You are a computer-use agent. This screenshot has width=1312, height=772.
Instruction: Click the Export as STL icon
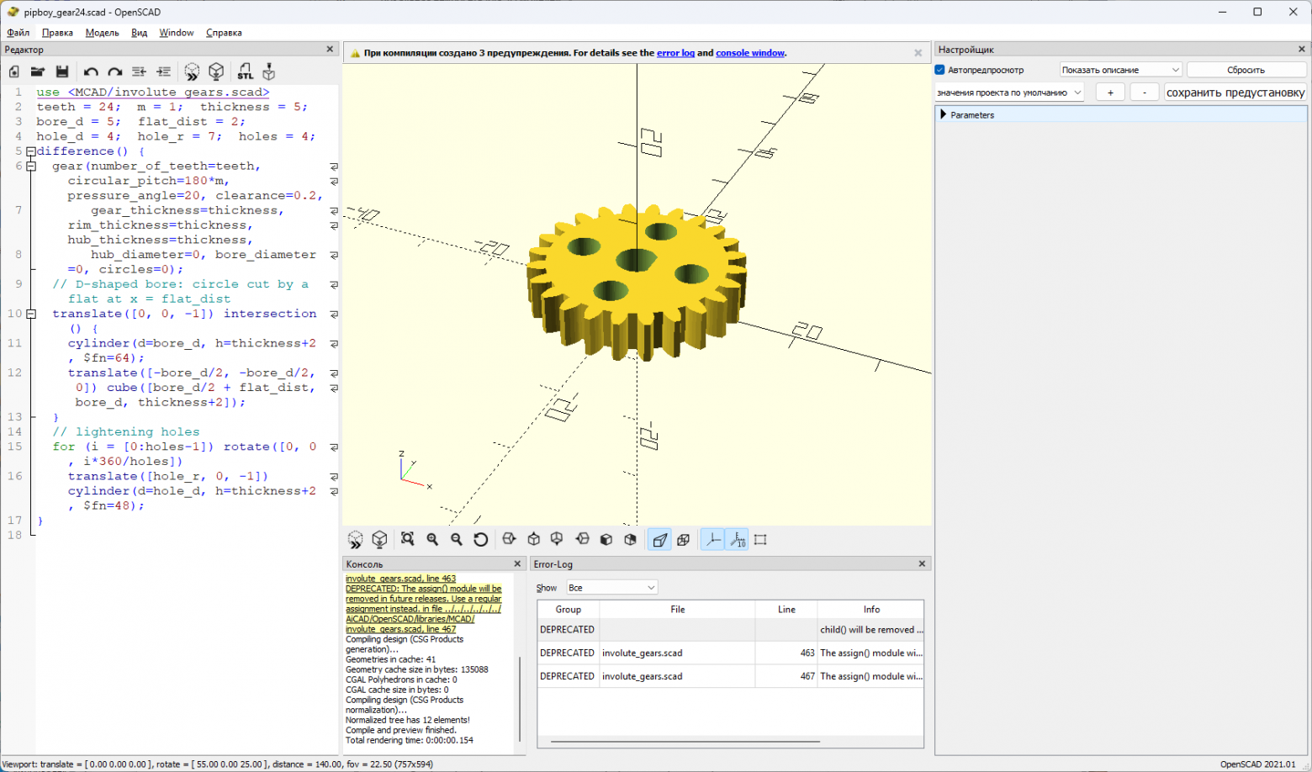245,71
